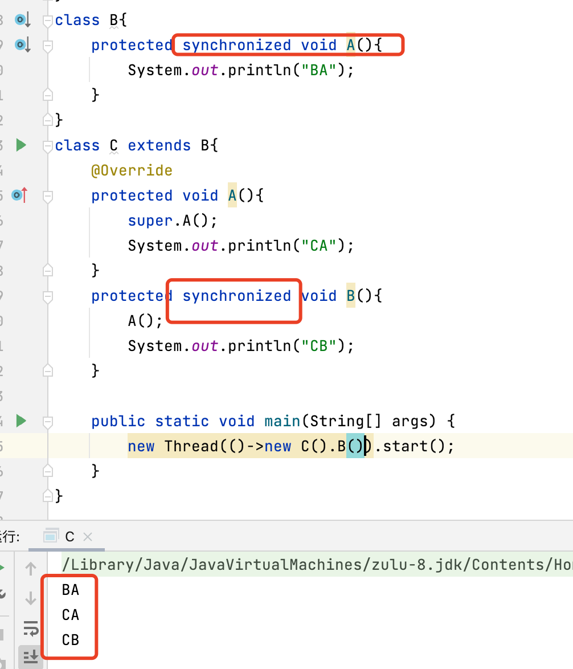Fold the synchronized method B() in class C
Image resolution: width=573 pixels, height=669 pixels.
48,296
